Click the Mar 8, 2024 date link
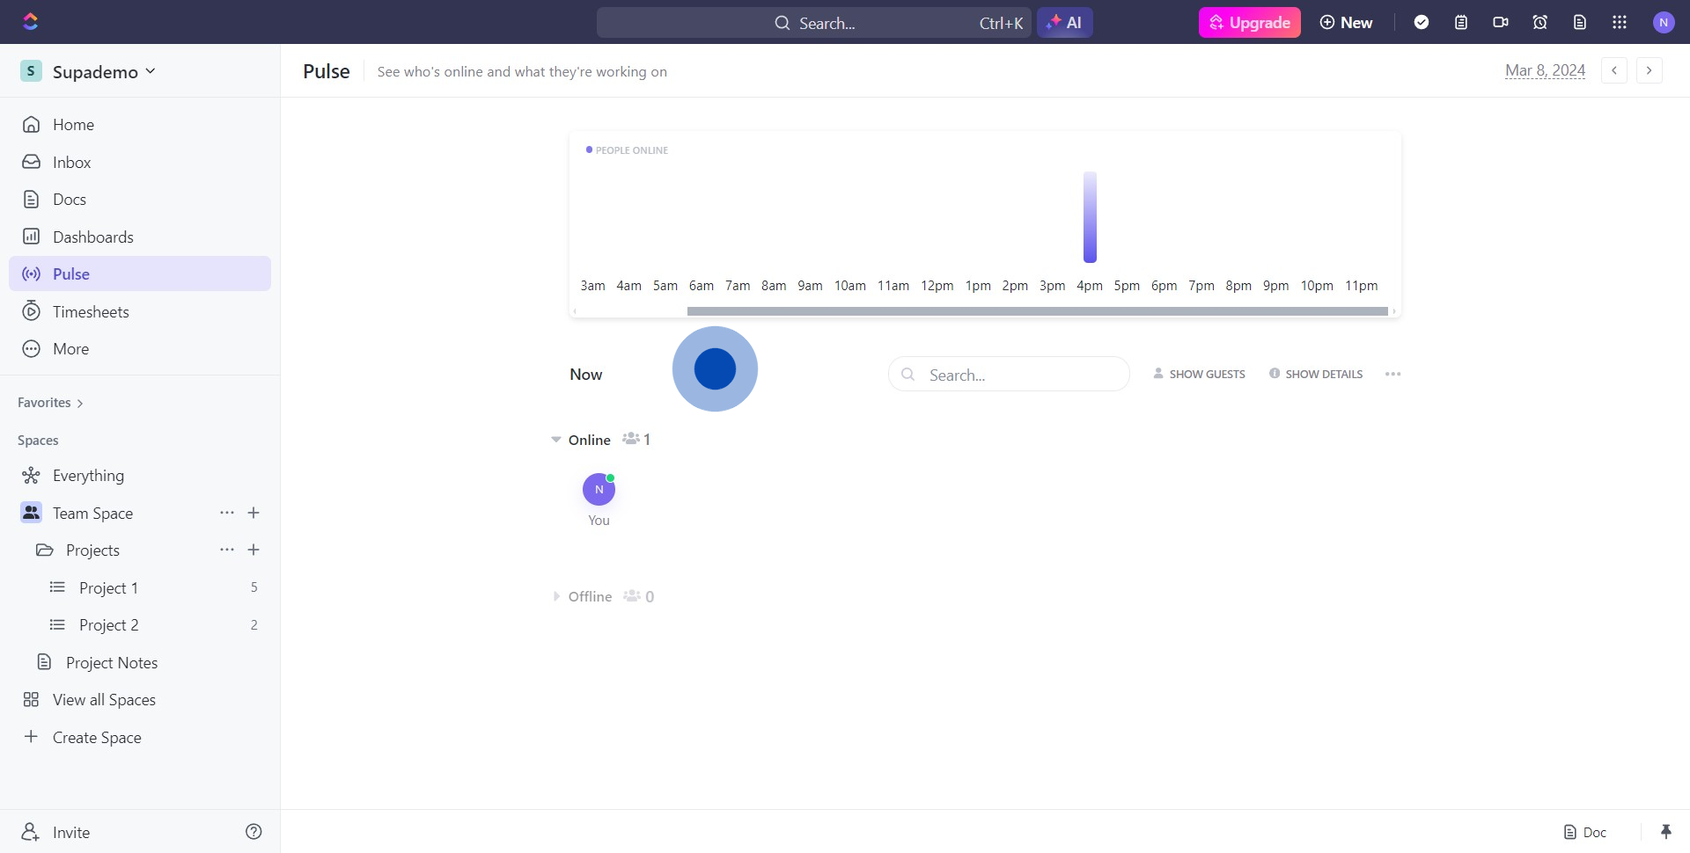 (1545, 70)
